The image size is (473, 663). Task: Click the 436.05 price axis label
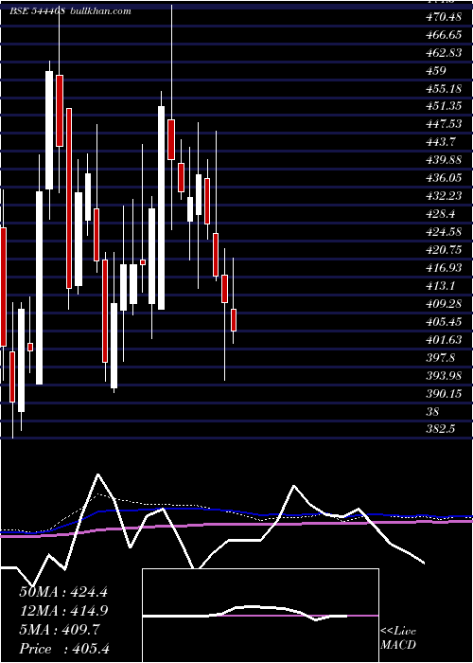coord(444,178)
